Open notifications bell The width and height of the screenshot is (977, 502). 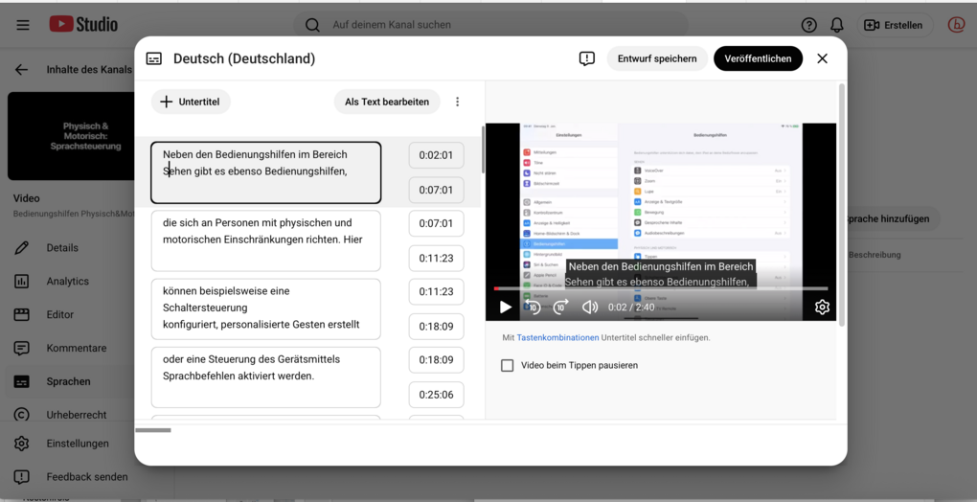[x=837, y=25]
